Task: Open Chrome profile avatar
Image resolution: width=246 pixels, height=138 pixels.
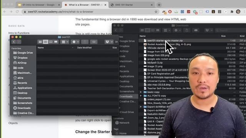Action: click(x=238, y=11)
